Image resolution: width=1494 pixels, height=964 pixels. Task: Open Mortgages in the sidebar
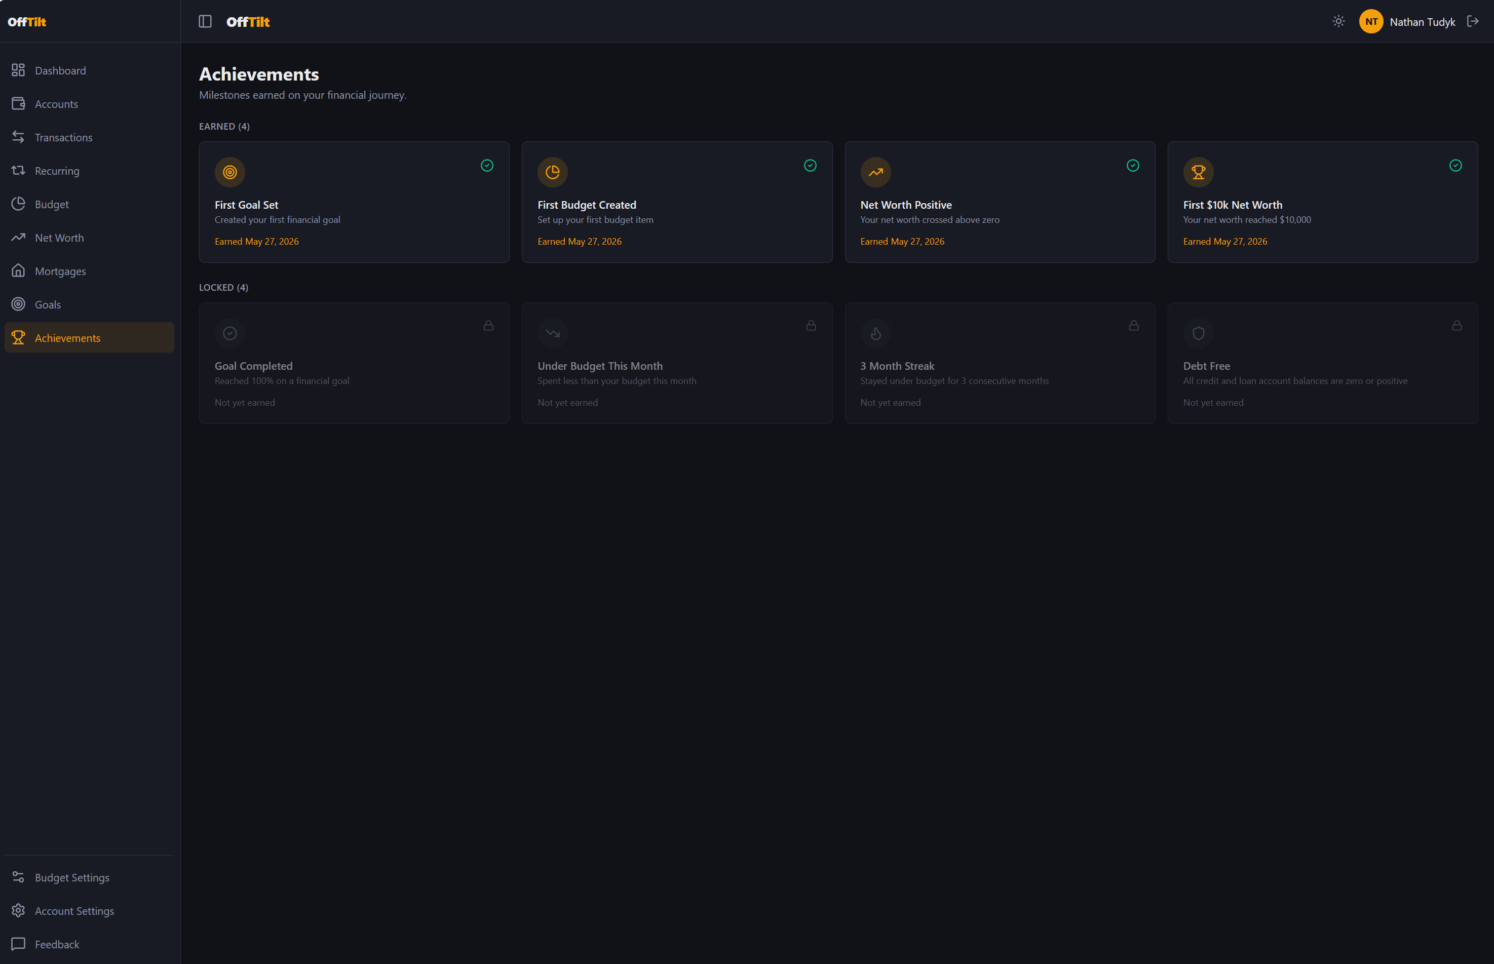[x=90, y=271]
